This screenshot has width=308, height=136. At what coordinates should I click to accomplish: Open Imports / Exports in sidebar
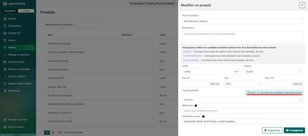tap(17, 76)
